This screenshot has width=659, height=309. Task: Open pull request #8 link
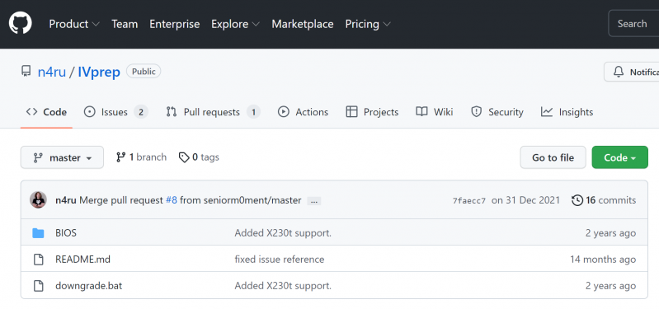(x=171, y=200)
